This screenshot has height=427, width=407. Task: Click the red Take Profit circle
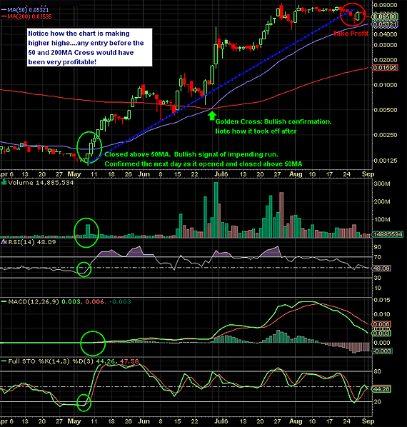click(x=353, y=14)
